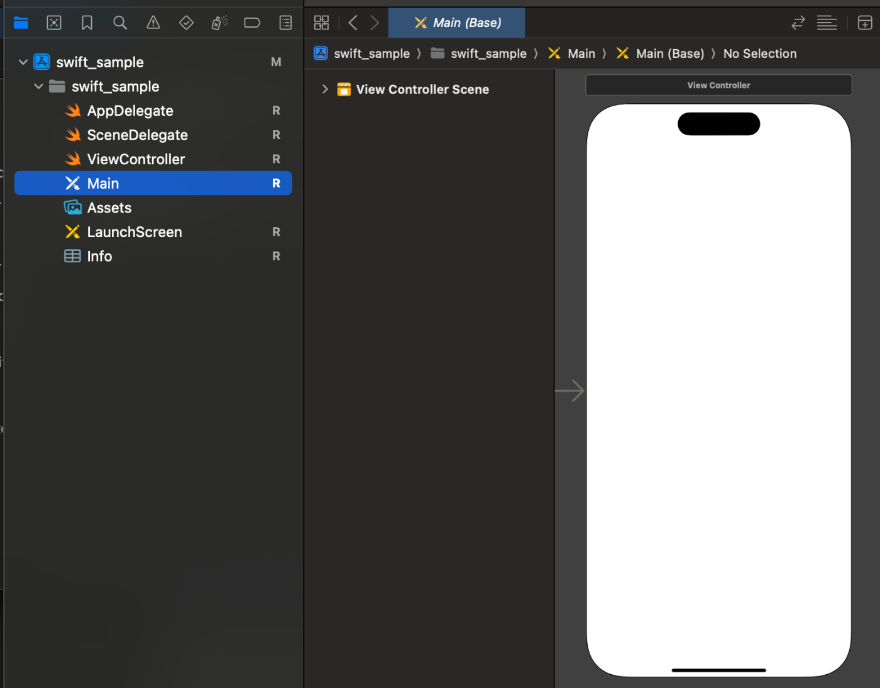Image resolution: width=880 pixels, height=688 pixels.
Task: Click the M status of swift_sample project
Action: [276, 62]
